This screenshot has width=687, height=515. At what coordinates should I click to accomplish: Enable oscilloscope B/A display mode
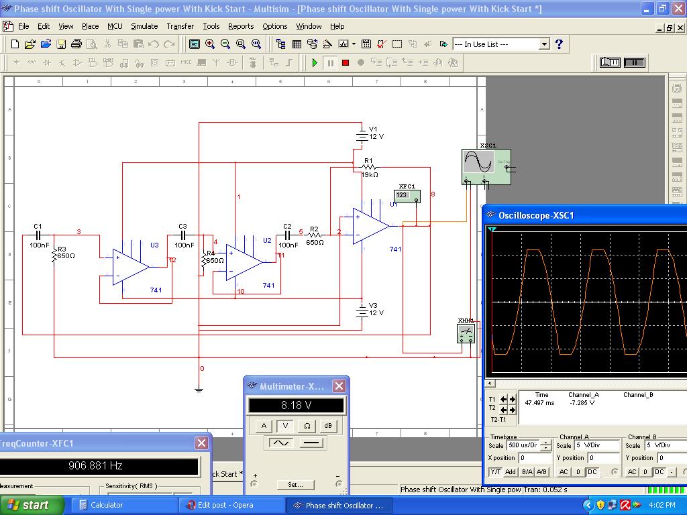tap(527, 472)
